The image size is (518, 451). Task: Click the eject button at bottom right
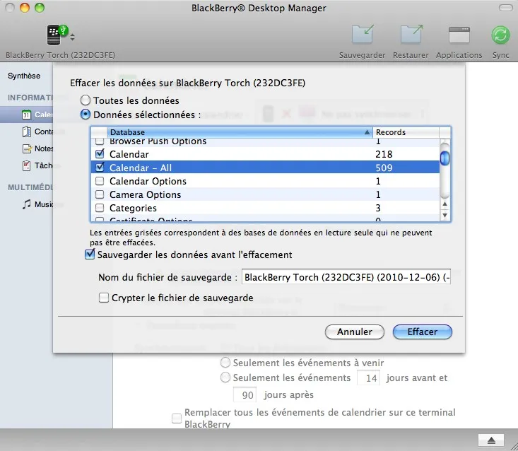(x=491, y=440)
